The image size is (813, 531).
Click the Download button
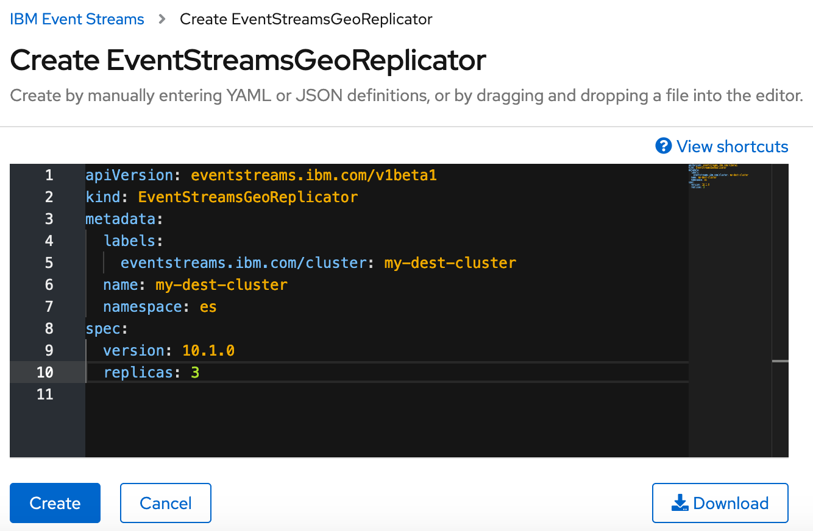[x=720, y=503]
